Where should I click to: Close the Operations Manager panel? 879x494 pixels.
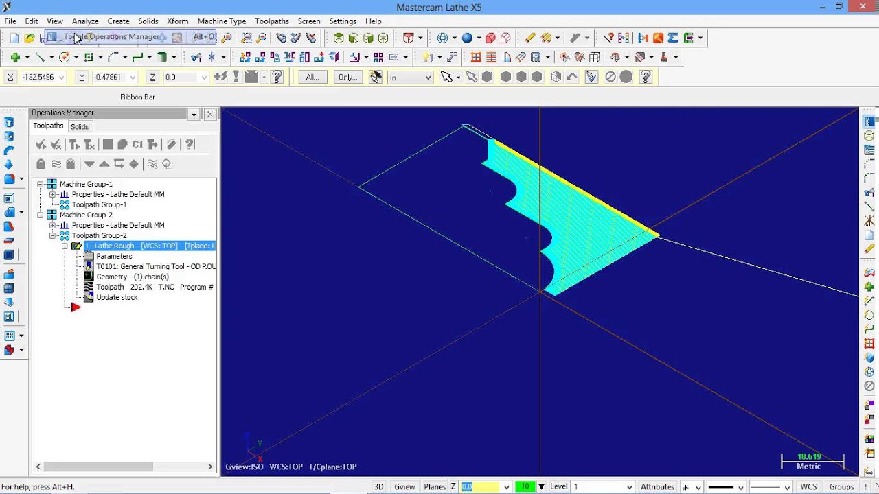pos(210,115)
